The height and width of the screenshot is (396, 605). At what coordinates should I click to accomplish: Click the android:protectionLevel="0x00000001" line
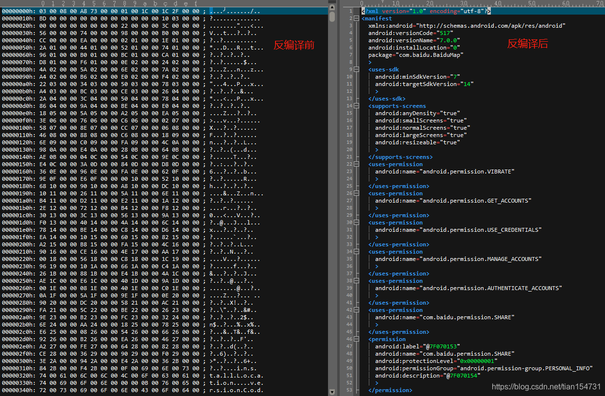(436, 361)
